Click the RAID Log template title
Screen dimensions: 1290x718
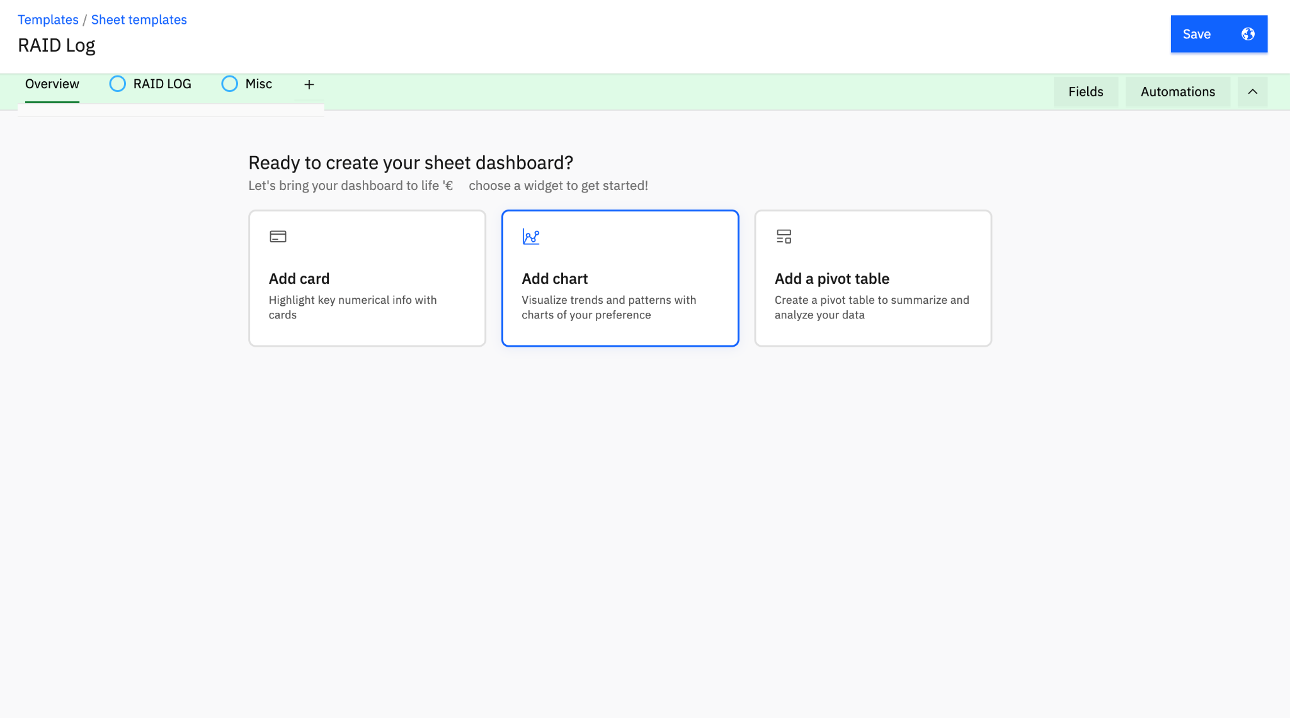57,45
